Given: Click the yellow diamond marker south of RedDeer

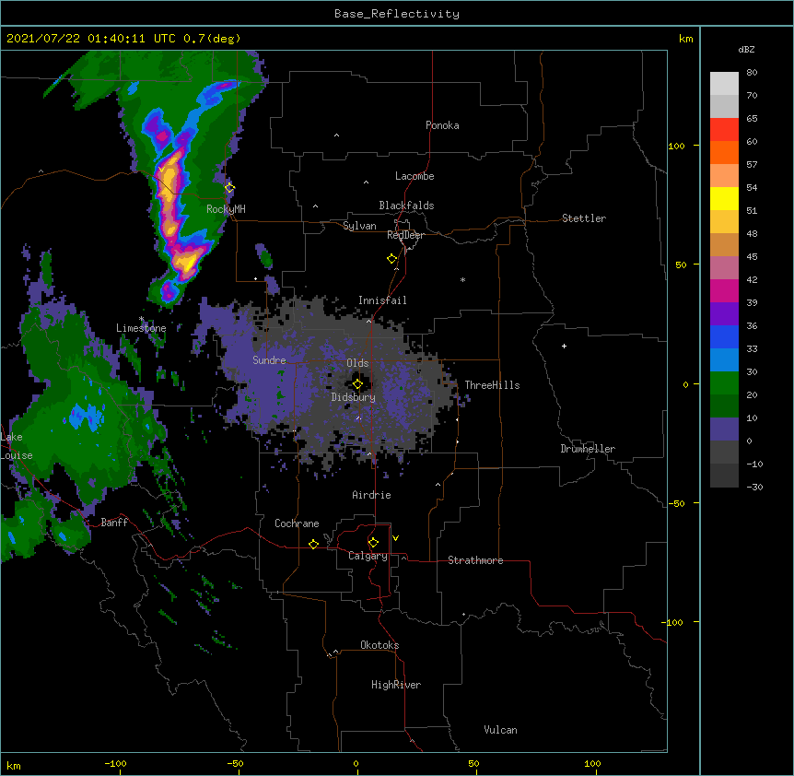Looking at the screenshot, I should 392,259.
